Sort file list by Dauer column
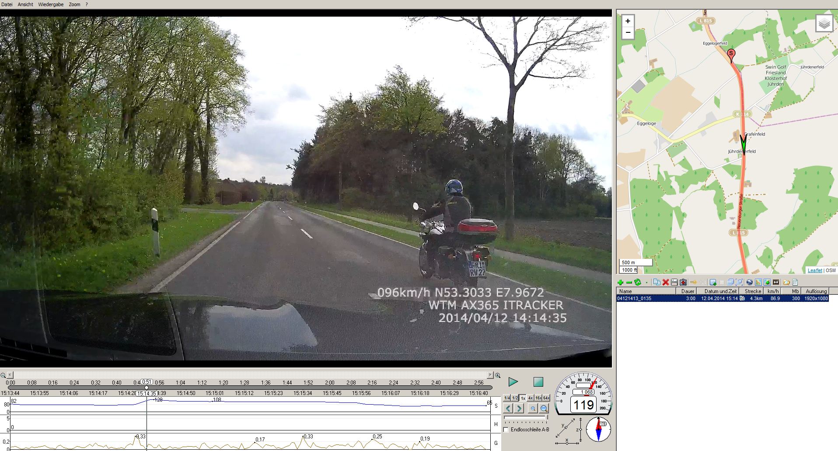This screenshot has height=451, width=838. tap(688, 291)
